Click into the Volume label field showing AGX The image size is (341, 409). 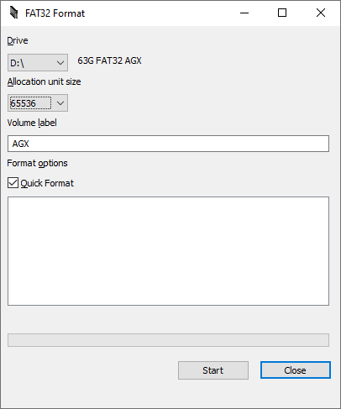click(168, 144)
